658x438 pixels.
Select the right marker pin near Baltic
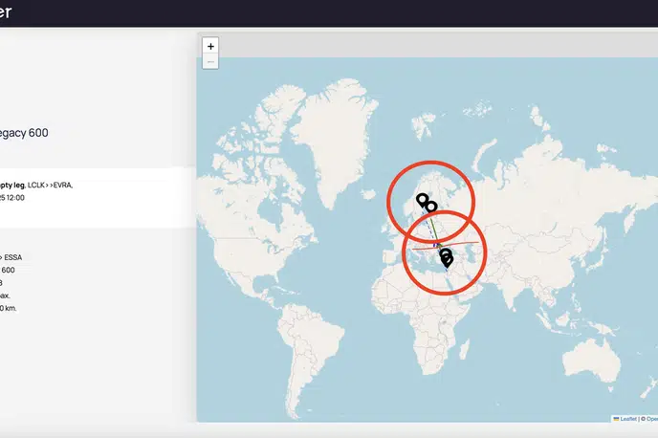coord(431,207)
